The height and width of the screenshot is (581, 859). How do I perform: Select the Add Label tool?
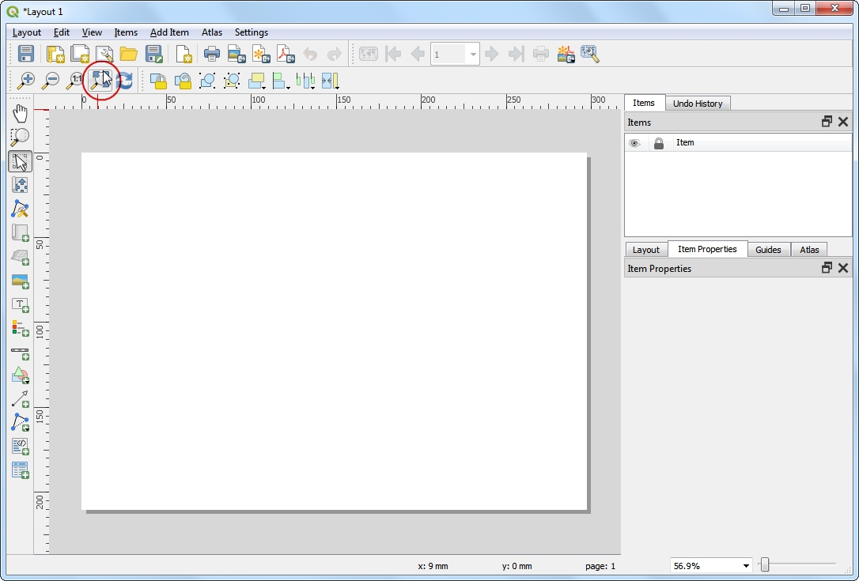(x=21, y=304)
